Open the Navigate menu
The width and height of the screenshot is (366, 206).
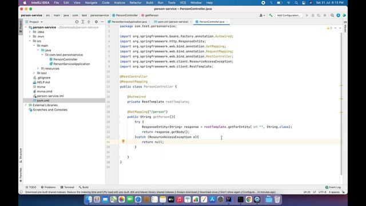click(91, 3)
